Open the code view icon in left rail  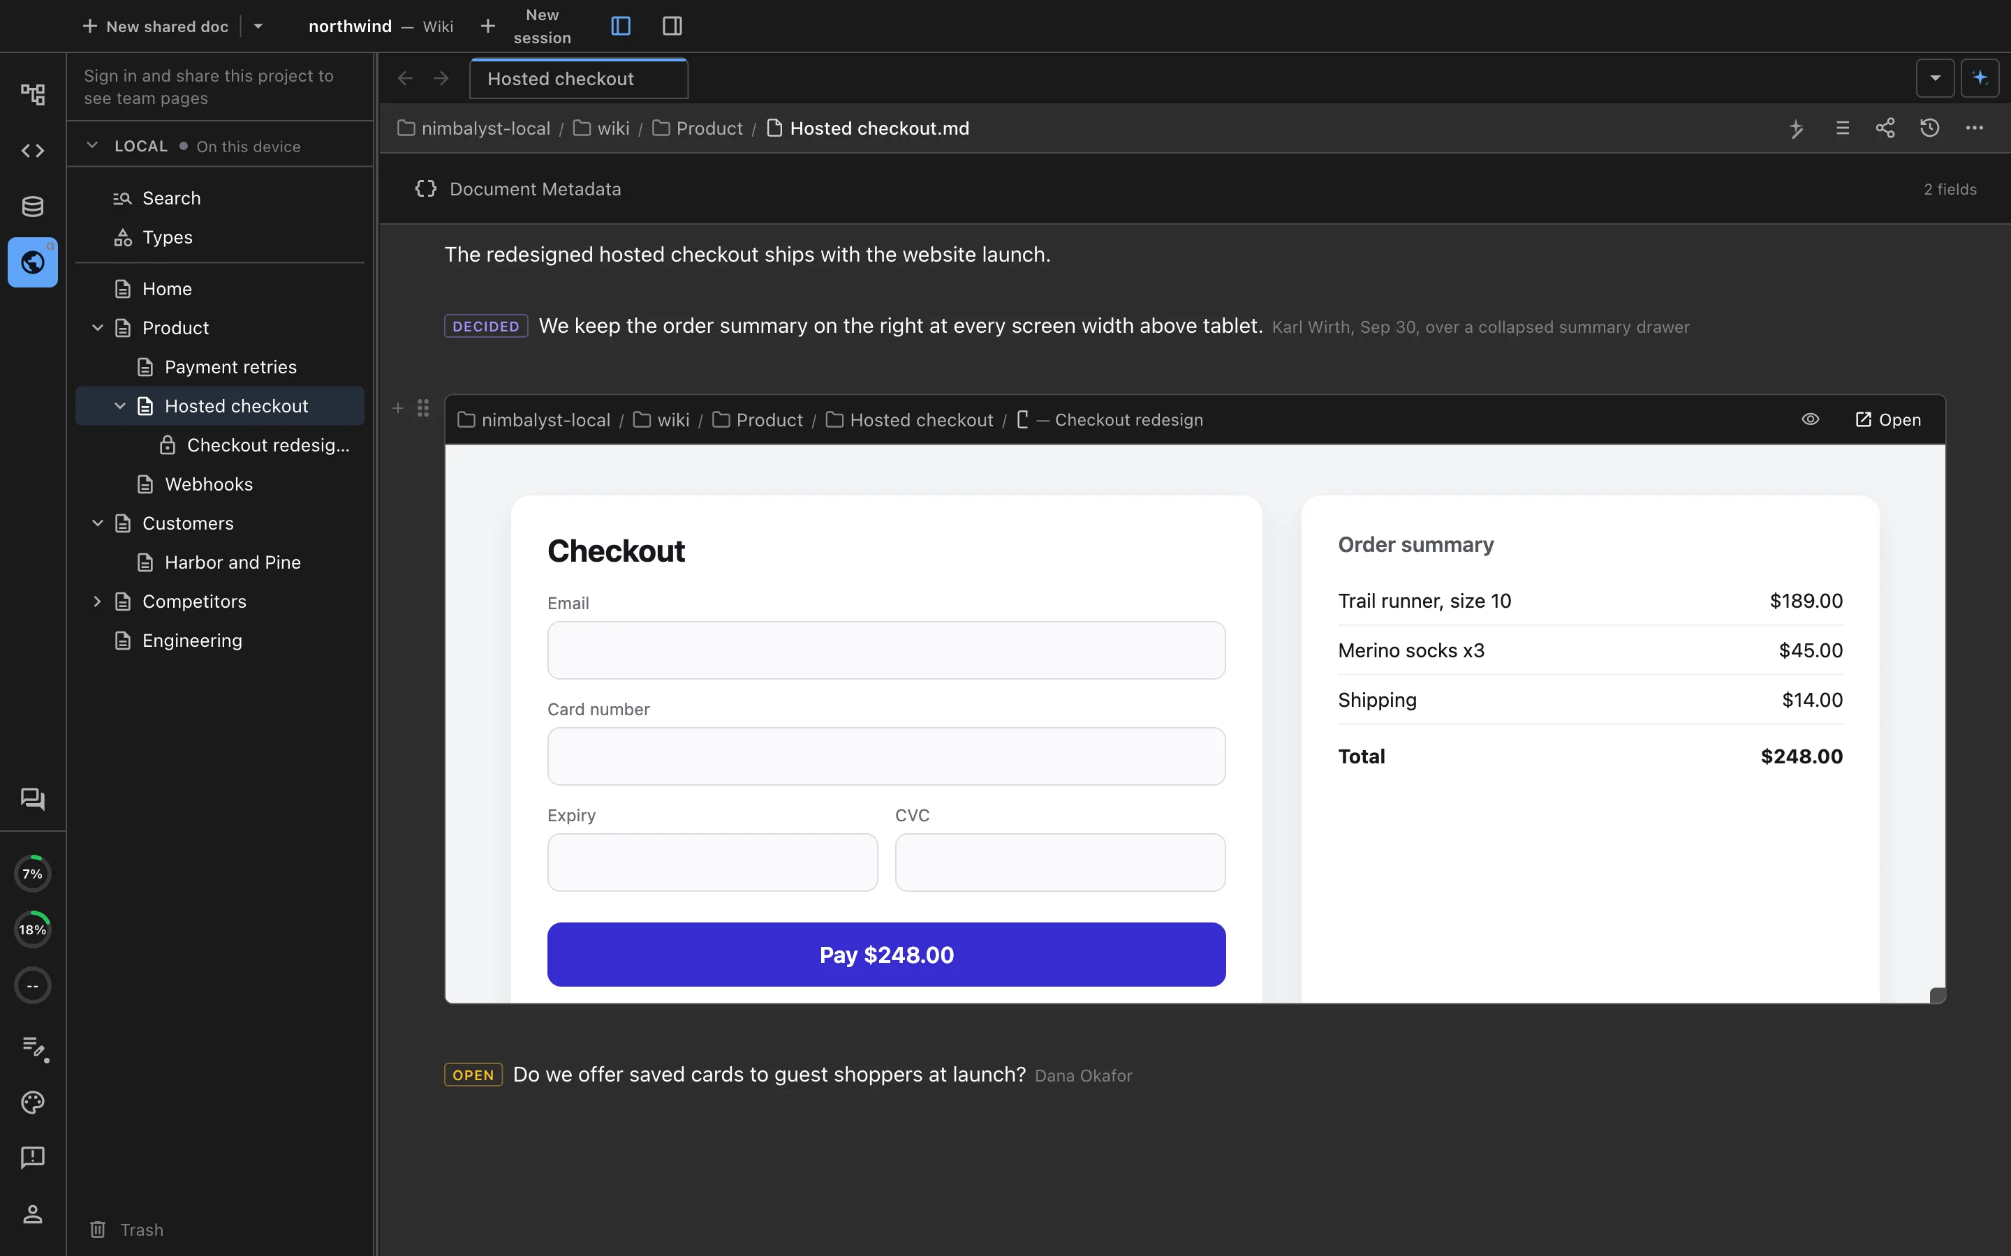[32, 150]
